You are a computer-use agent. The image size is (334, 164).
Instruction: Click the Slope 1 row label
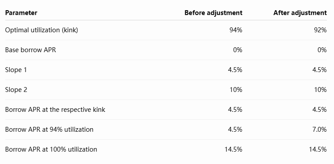pos(16,70)
